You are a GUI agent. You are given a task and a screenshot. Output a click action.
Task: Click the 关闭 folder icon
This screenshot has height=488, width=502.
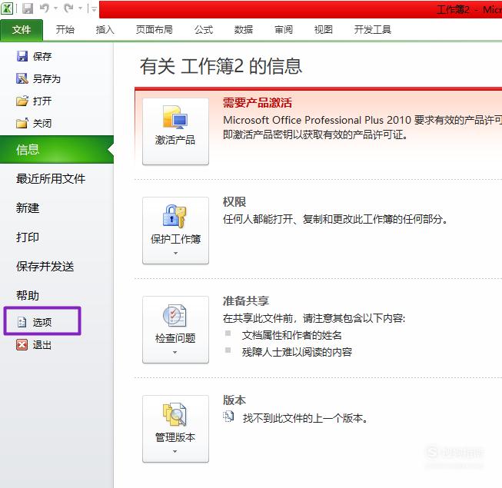pyautogui.click(x=22, y=123)
